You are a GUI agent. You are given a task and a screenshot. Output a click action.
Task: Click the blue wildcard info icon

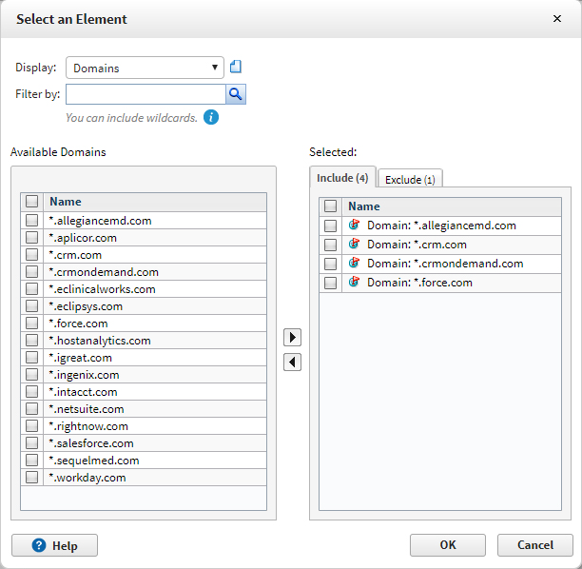pos(211,117)
